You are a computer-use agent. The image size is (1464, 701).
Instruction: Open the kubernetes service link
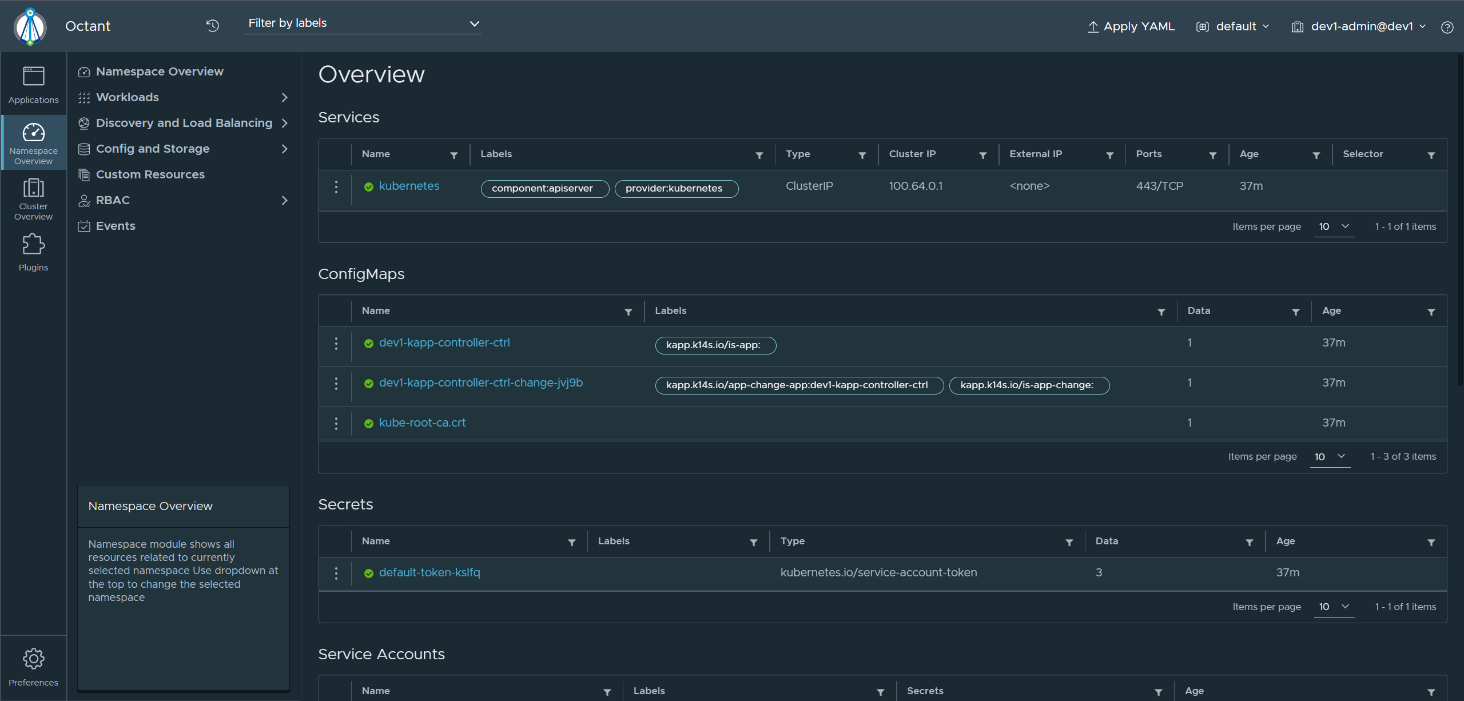click(409, 186)
